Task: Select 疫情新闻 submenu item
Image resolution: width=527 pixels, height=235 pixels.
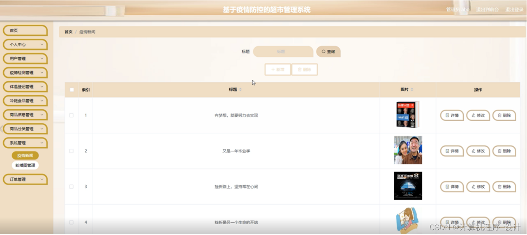Action: click(25, 156)
